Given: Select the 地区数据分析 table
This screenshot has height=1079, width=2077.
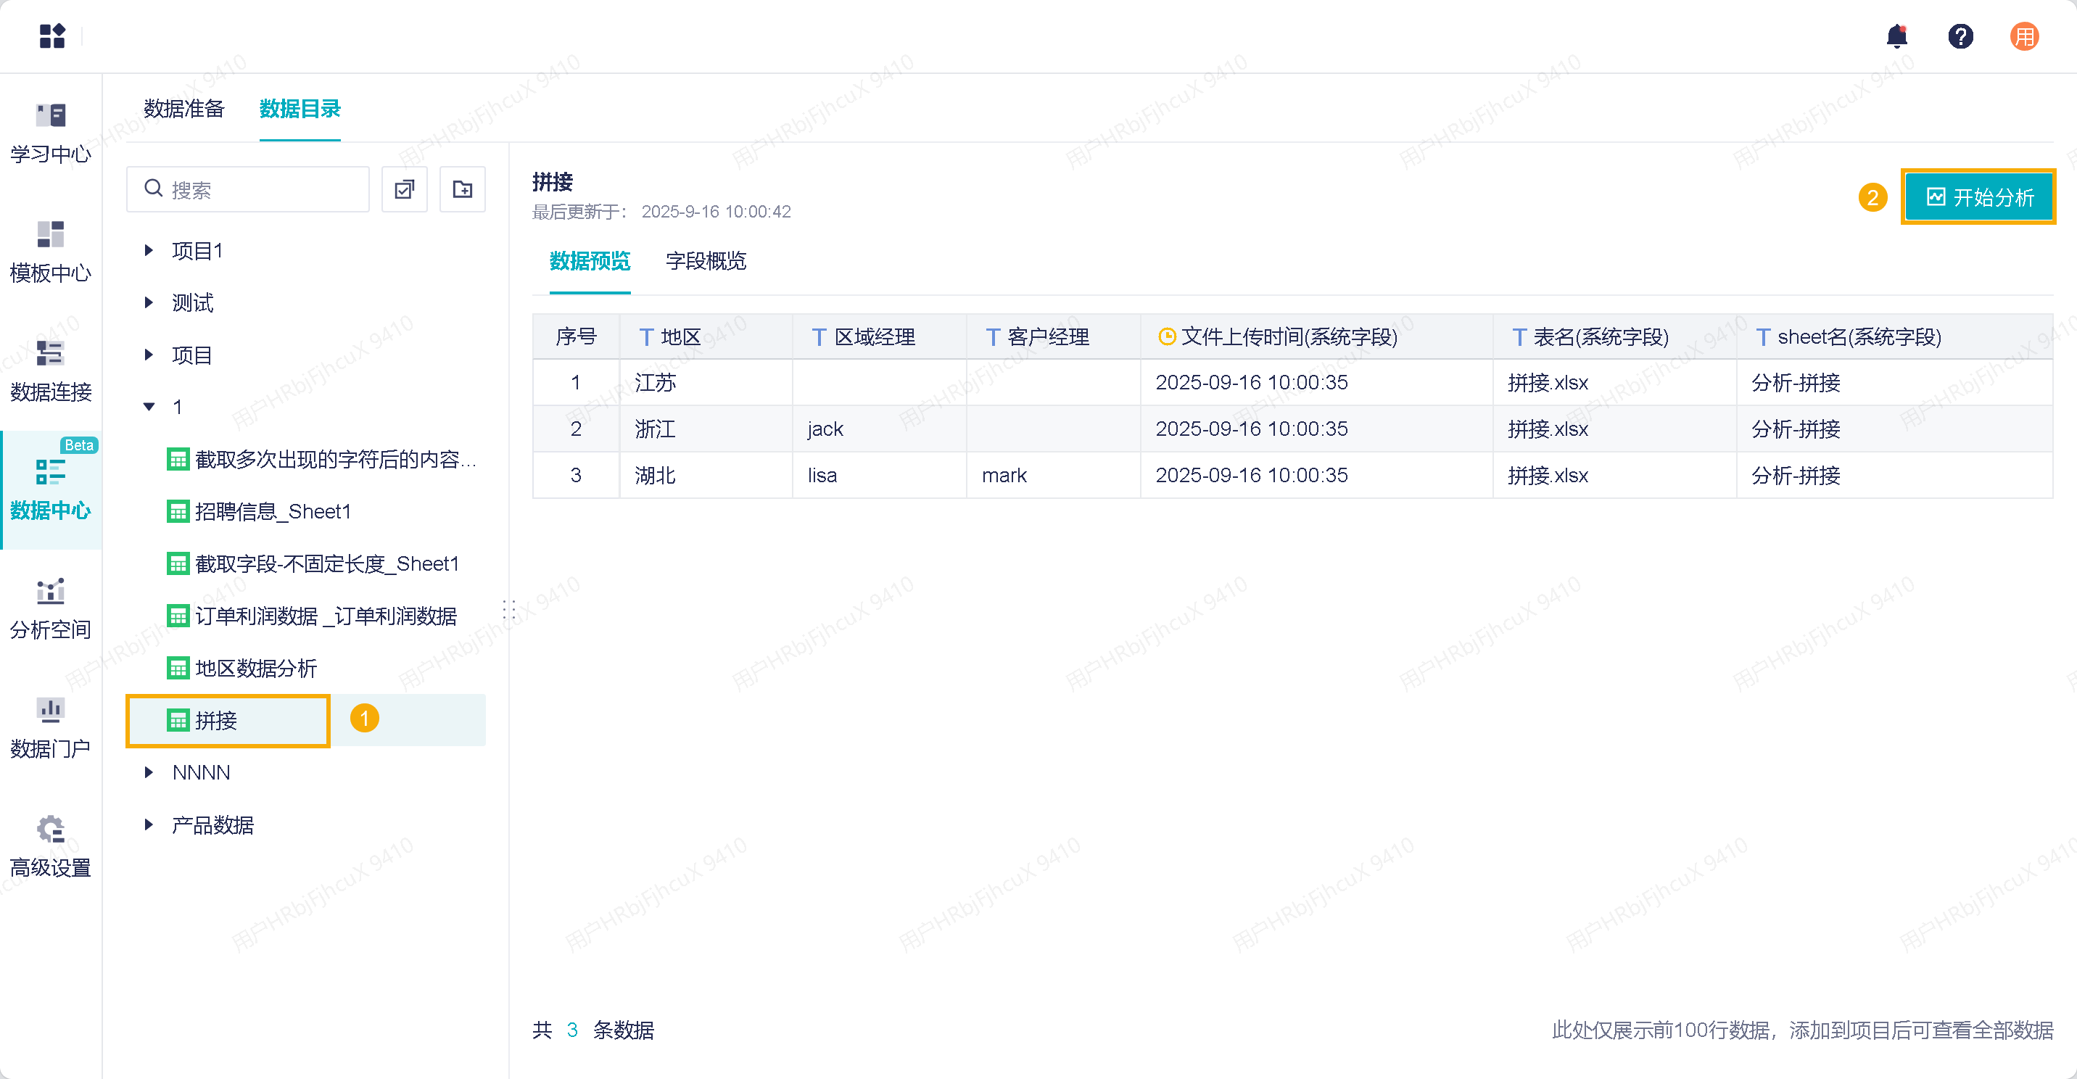Looking at the screenshot, I should coord(255,669).
